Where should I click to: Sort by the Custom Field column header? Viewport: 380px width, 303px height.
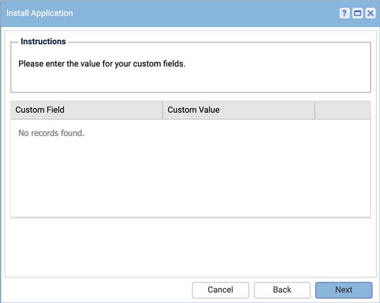(86, 110)
